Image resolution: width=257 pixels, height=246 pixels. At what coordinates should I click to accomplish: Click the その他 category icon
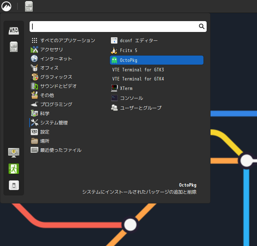(35, 95)
